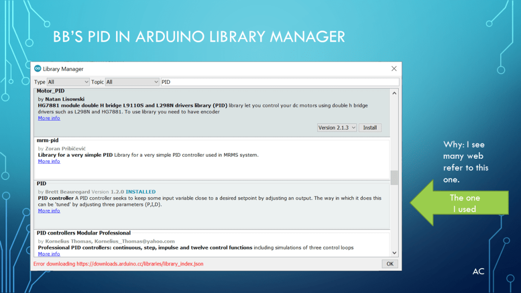Open the Type filter dropdown
Viewport: 521px width, 293px height.
(68, 82)
